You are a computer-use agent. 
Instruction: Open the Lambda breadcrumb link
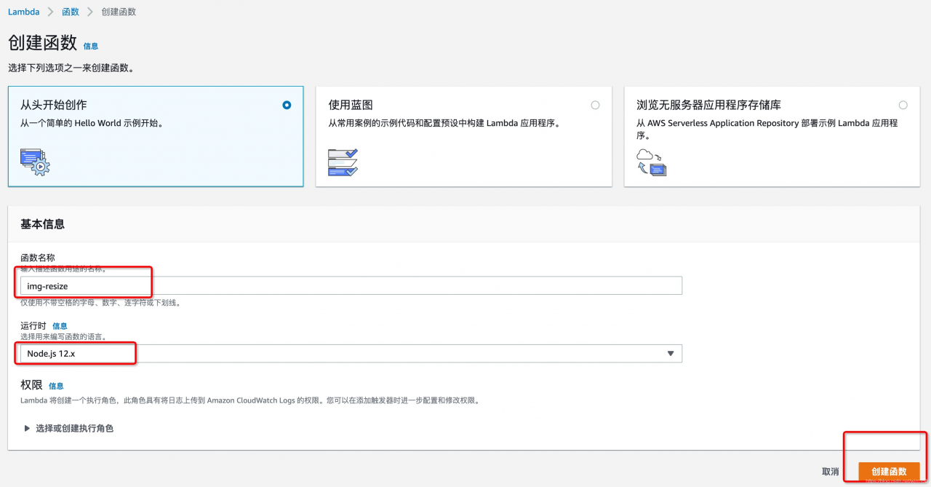[x=23, y=12]
